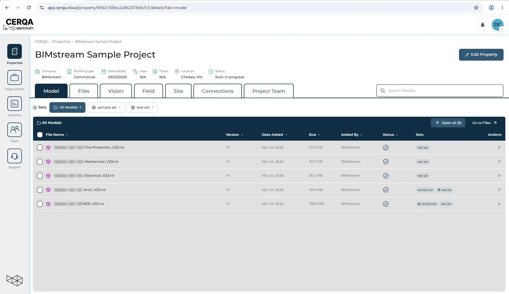Switch to the Files tab
Screen dimensions: 509x294
point(84,91)
